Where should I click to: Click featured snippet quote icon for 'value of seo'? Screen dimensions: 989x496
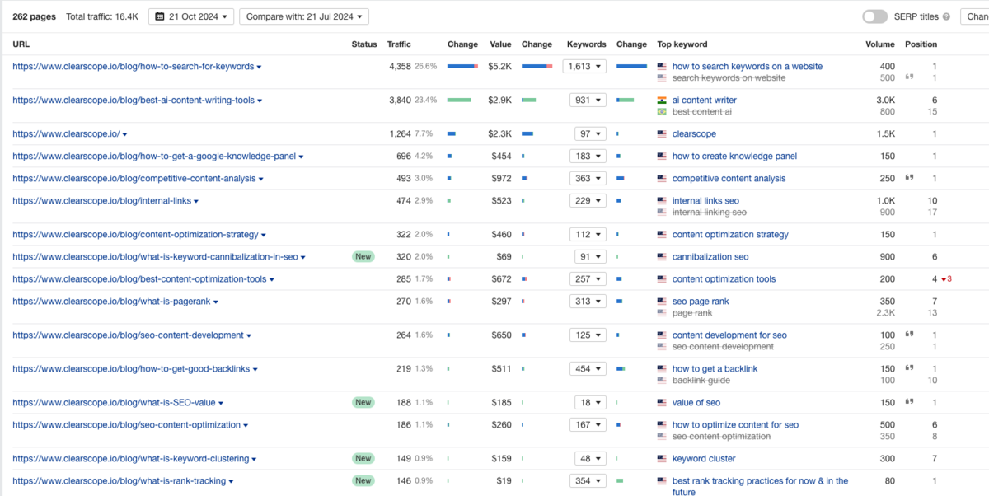click(910, 403)
